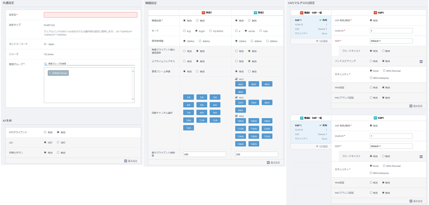This screenshot has width=429, height=205.
Task: Set NTPクライアント to 有効
Action: coord(45,132)
